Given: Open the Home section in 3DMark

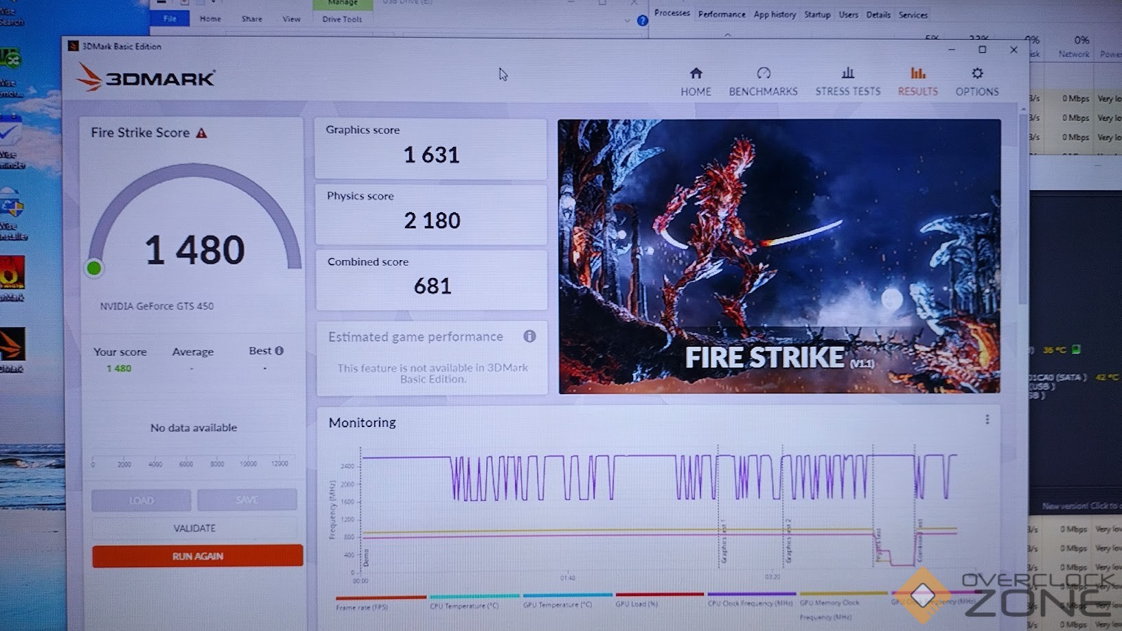Looking at the screenshot, I should pyautogui.click(x=696, y=82).
